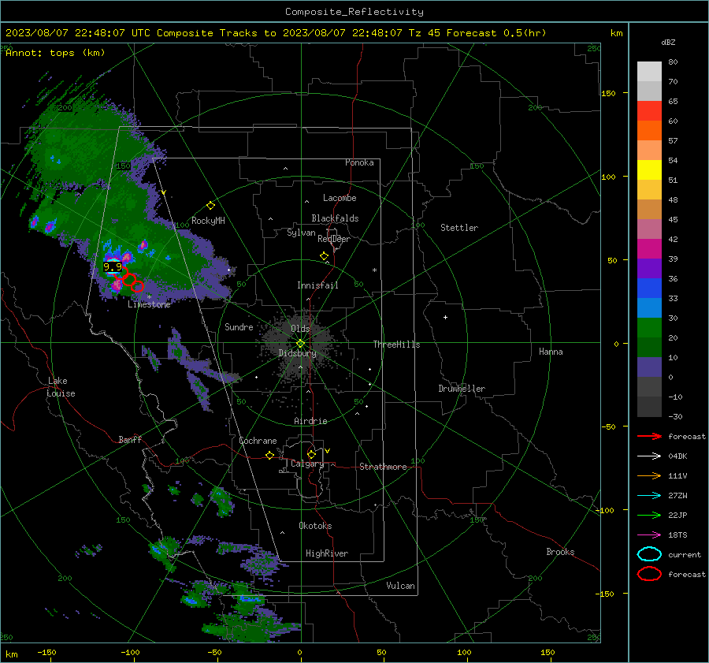Screen dimensions: 709x663
Task: Click the yellow diamond marker above RedDeer
Action: [x=324, y=256]
